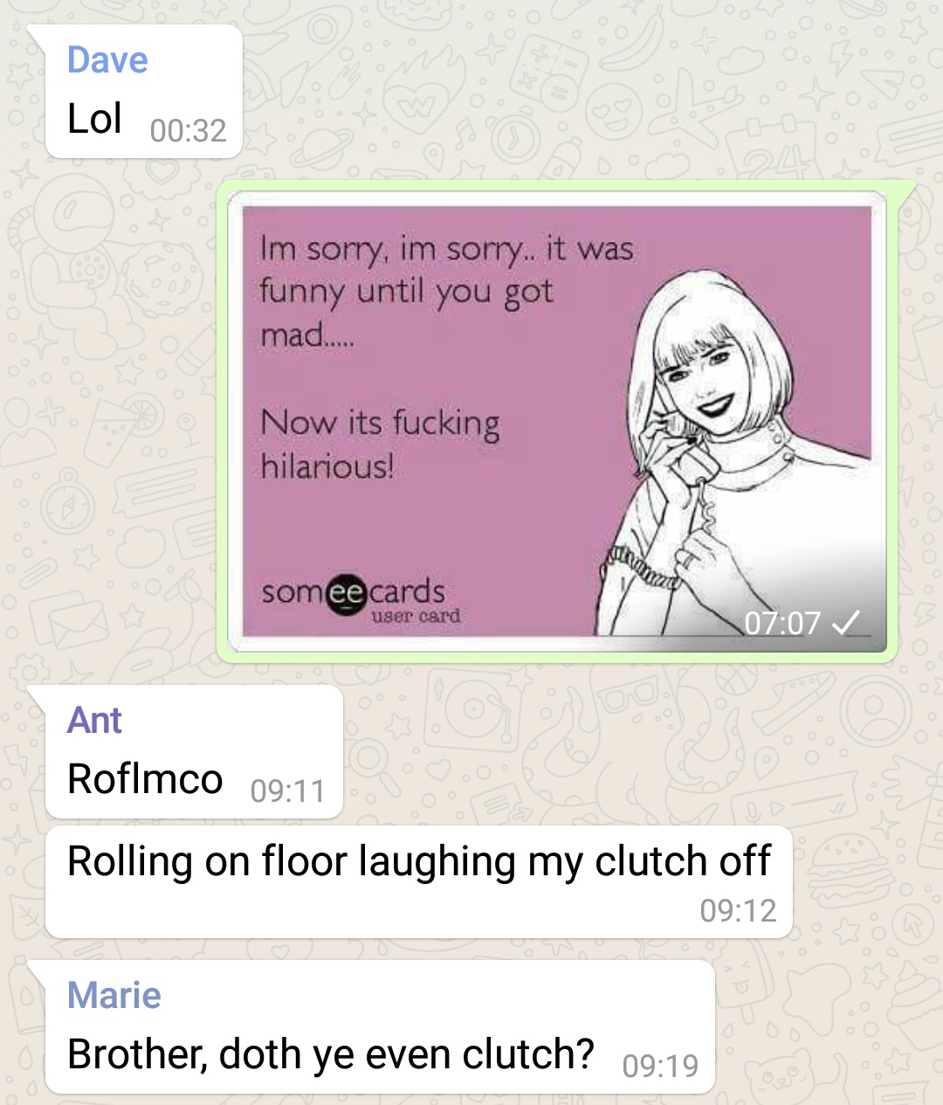Tap the 09:19 timestamp on Marie's message

point(661,1066)
